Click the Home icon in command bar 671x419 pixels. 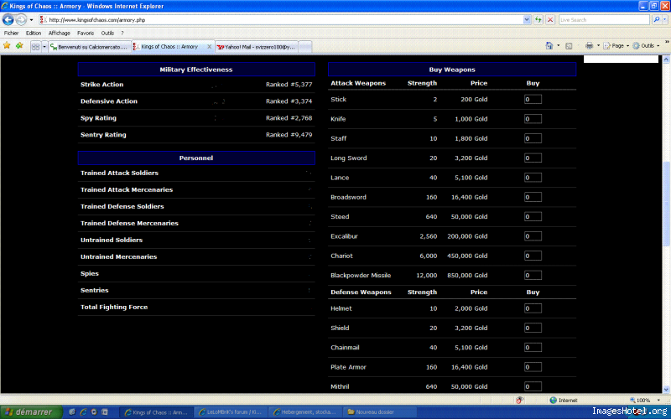(549, 46)
